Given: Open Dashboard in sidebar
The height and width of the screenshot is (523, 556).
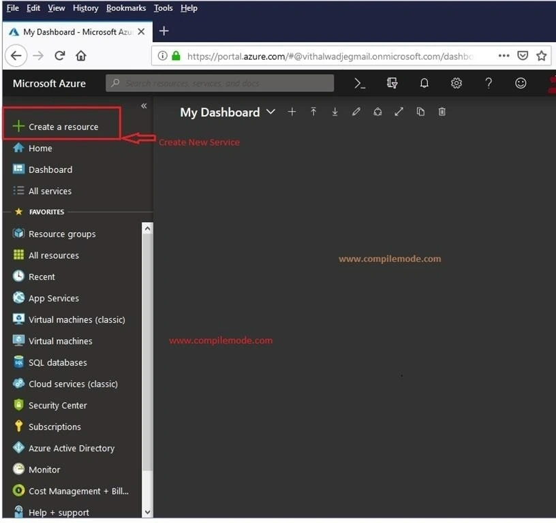Looking at the screenshot, I should pos(42,170).
